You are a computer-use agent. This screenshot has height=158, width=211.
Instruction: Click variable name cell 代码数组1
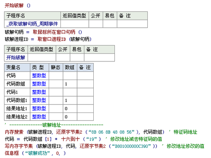pyautogui.click(x=17, y=100)
